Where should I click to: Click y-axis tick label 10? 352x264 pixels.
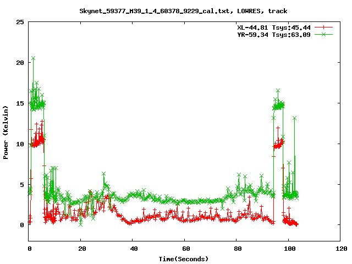20,144
